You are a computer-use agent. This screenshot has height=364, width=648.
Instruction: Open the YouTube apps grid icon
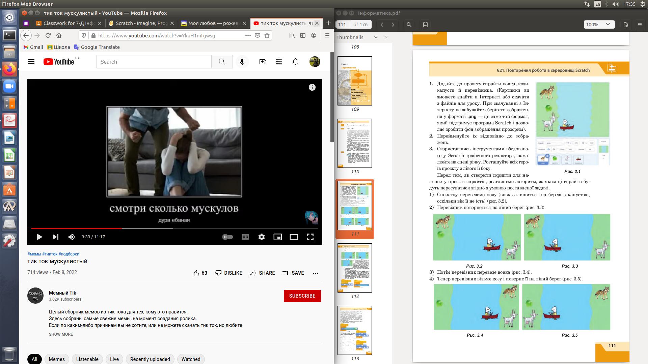[279, 62]
